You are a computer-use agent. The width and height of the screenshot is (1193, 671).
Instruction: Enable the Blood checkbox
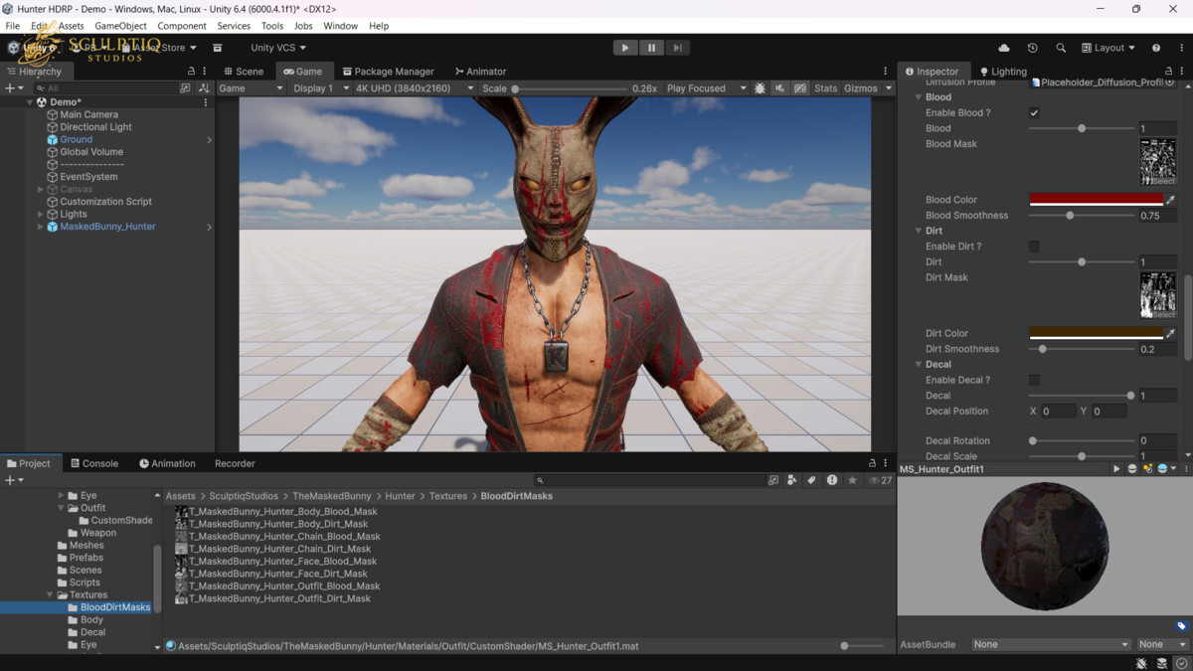pos(1034,113)
